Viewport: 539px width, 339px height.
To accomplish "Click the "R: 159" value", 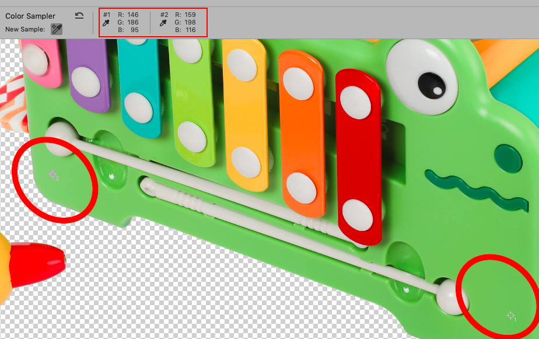I will [185, 15].
